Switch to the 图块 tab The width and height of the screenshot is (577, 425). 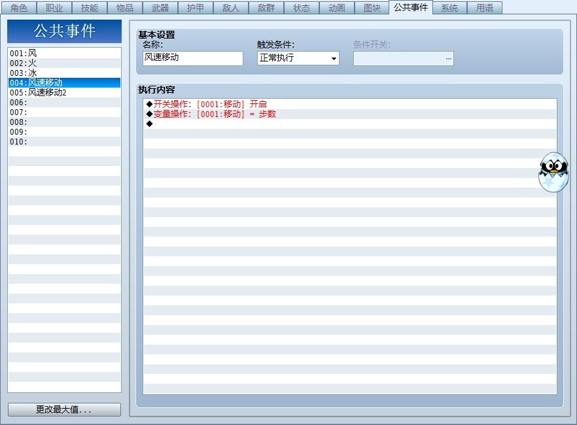(x=372, y=8)
